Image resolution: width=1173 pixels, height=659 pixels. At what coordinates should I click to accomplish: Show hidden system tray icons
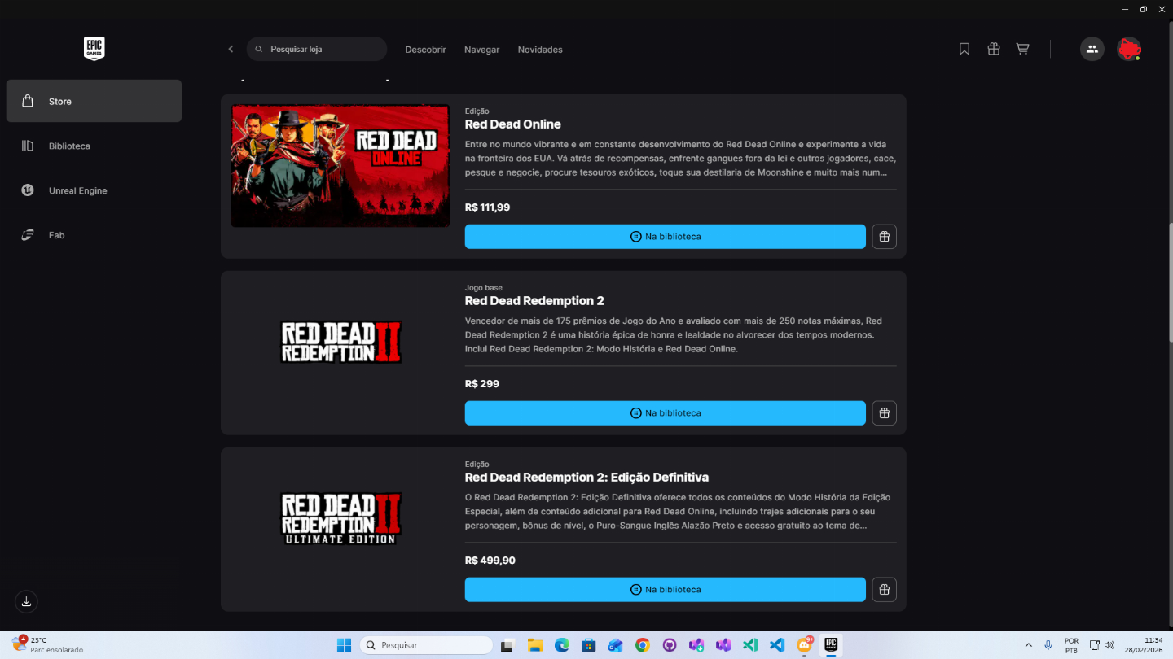coord(1028,645)
